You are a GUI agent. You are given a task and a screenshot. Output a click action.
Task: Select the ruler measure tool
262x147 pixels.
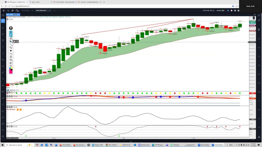[x=11, y=47]
